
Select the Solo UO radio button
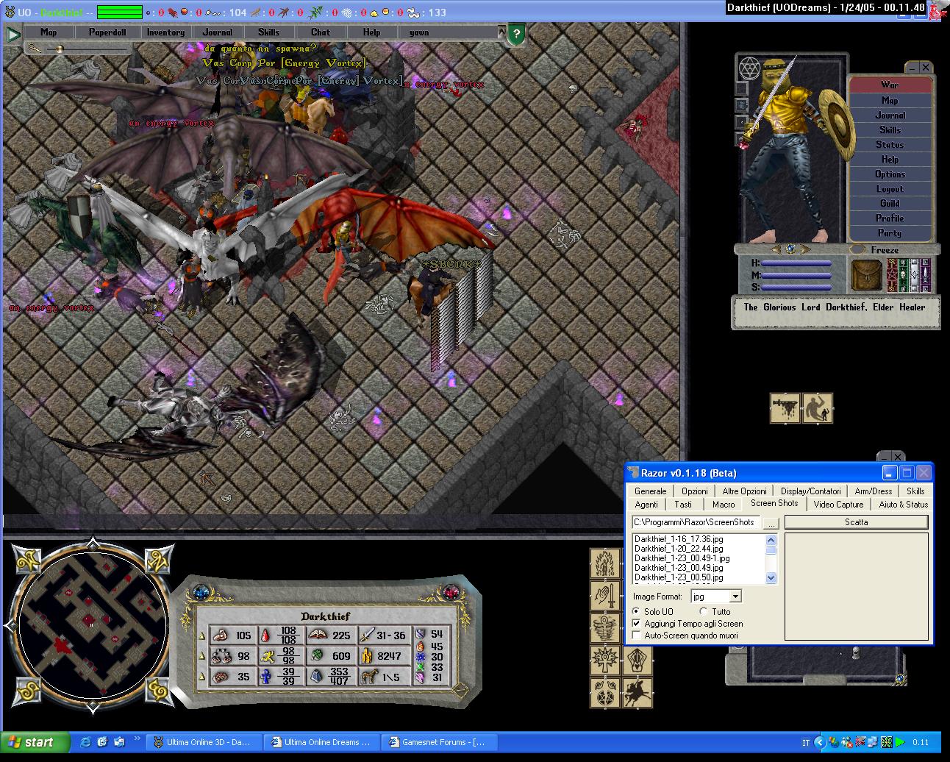pyautogui.click(x=637, y=612)
